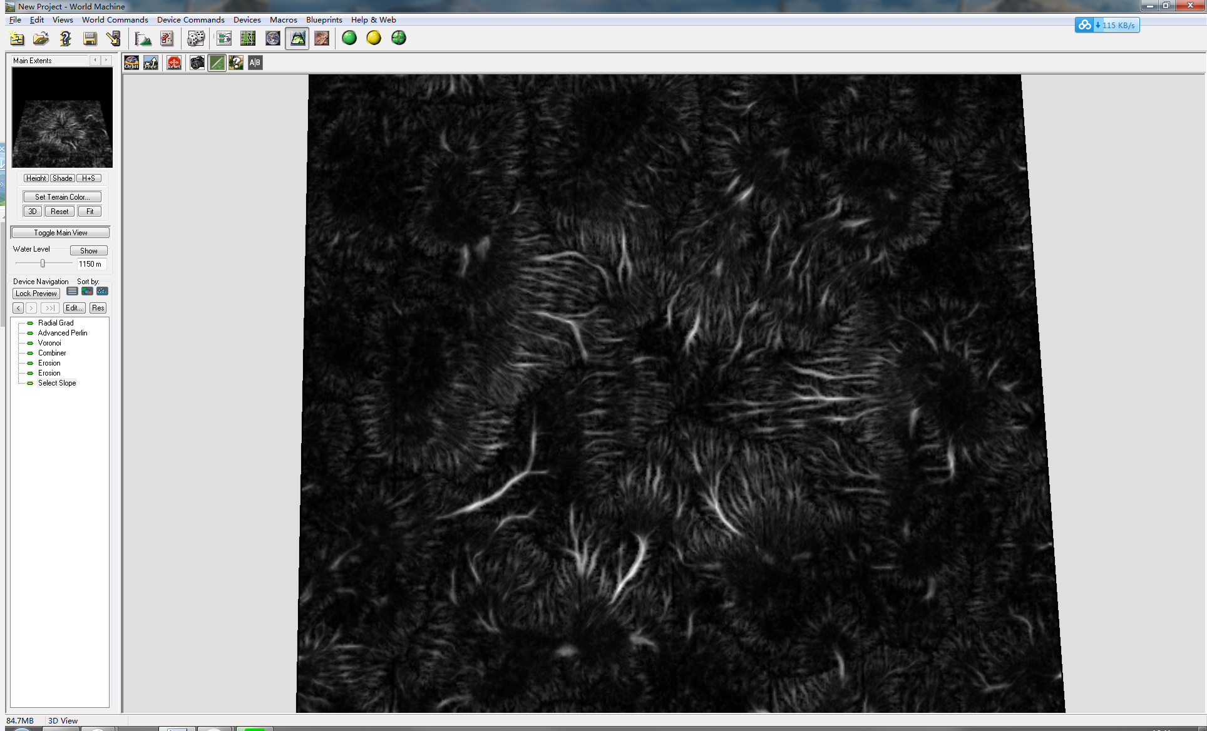Click the red Reset camera icon
The width and height of the screenshot is (1207, 731).
click(174, 63)
